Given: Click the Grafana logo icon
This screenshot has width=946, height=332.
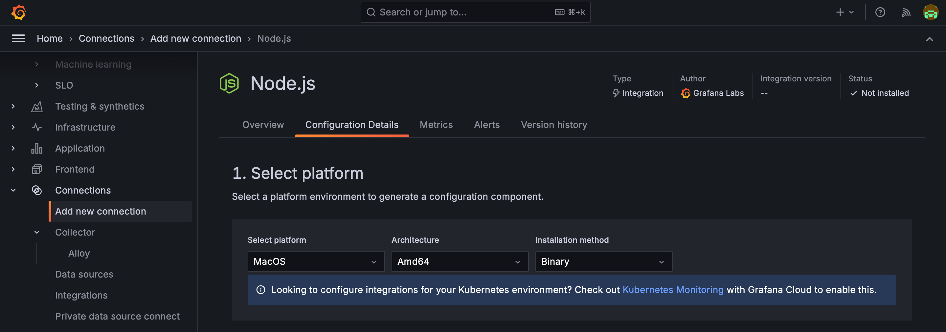Looking at the screenshot, I should tap(18, 12).
